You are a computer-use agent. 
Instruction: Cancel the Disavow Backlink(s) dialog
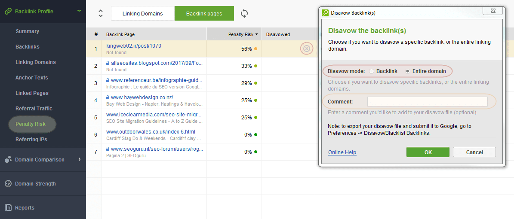pyautogui.click(x=474, y=152)
